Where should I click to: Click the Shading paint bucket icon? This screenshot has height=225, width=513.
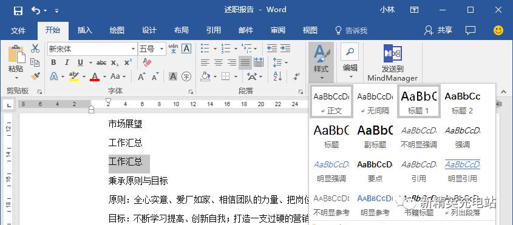coord(205,76)
